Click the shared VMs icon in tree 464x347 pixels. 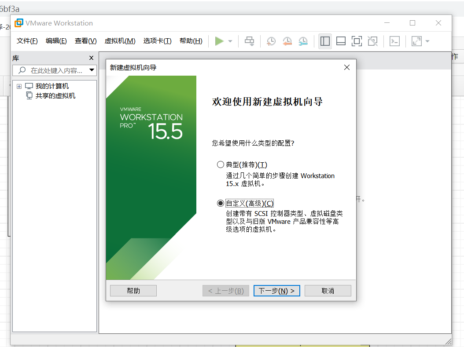pyautogui.click(x=29, y=95)
